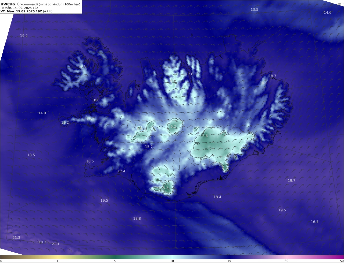Image resolution: width=344 pixels, height=263 pixels.
Task: Click the colour scale's 15 tick label
Action: pos(229,261)
